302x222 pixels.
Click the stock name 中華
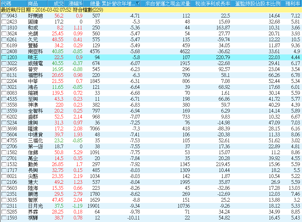click(x=33, y=81)
